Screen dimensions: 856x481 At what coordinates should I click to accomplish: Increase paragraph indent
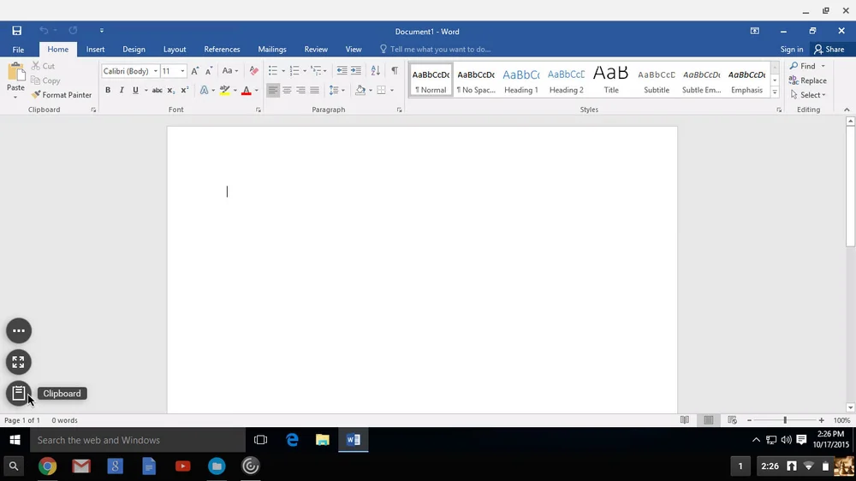tap(356, 70)
